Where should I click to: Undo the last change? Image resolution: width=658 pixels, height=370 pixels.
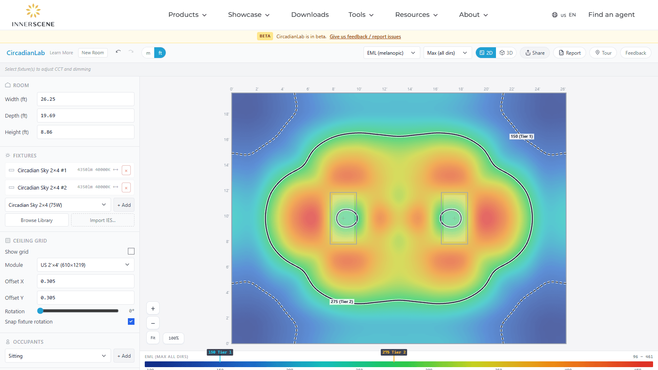click(118, 52)
